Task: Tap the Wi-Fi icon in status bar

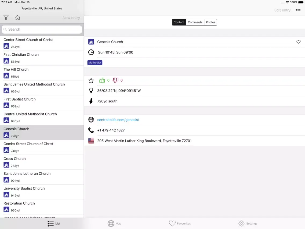Action: click(x=287, y=2)
